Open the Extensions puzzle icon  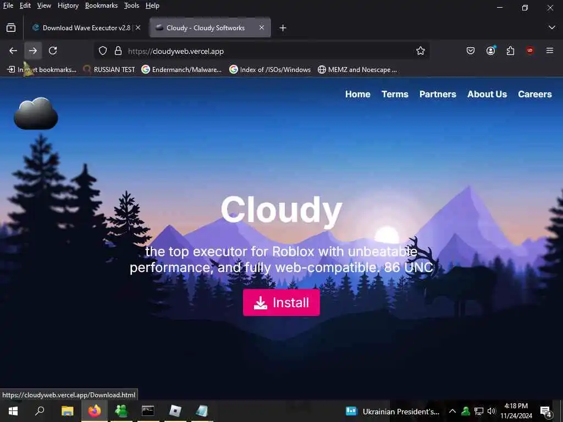(510, 51)
